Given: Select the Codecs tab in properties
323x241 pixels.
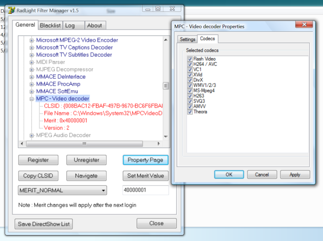Looking at the screenshot, I should pos(208,39).
